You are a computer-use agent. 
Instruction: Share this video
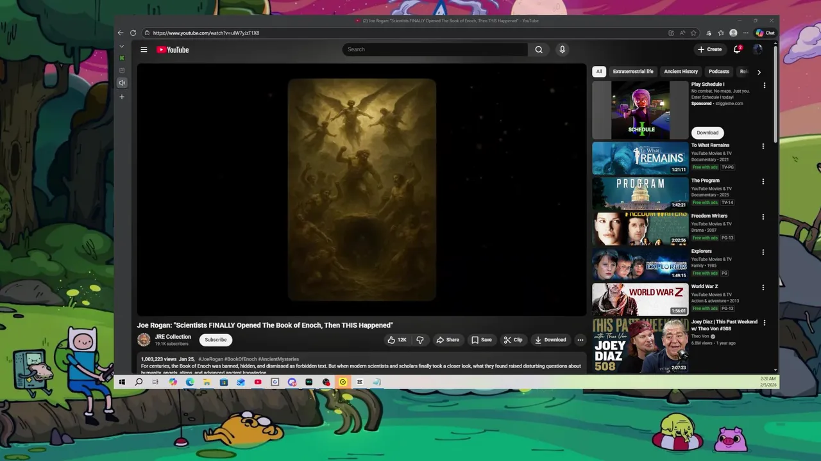448,340
